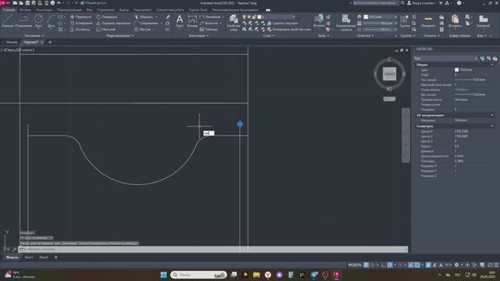Click the Измерить (Measure) tool
The width and height of the screenshot is (500, 281).
[428, 21]
